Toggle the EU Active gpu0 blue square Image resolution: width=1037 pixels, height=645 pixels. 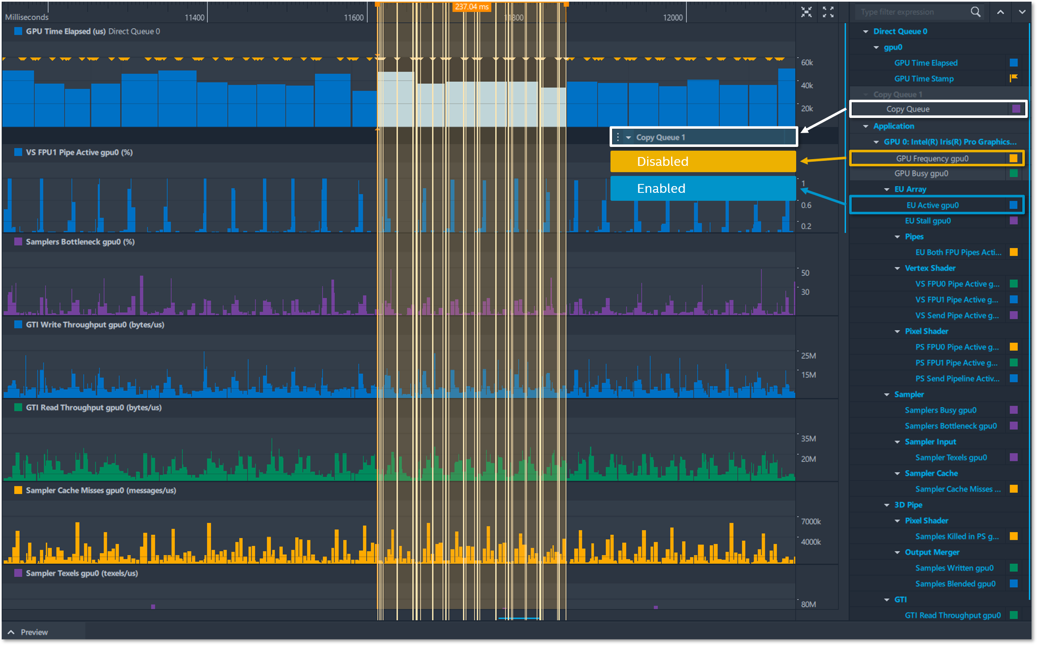(x=1013, y=205)
